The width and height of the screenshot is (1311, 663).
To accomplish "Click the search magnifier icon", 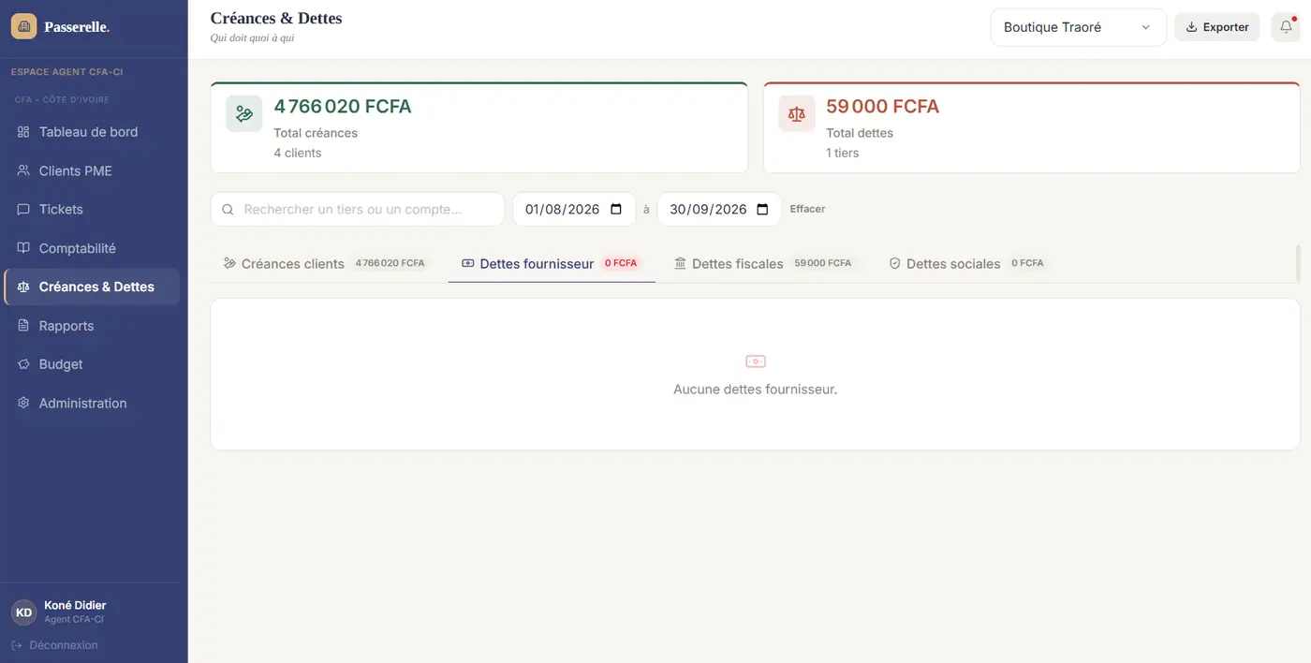I will (228, 210).
